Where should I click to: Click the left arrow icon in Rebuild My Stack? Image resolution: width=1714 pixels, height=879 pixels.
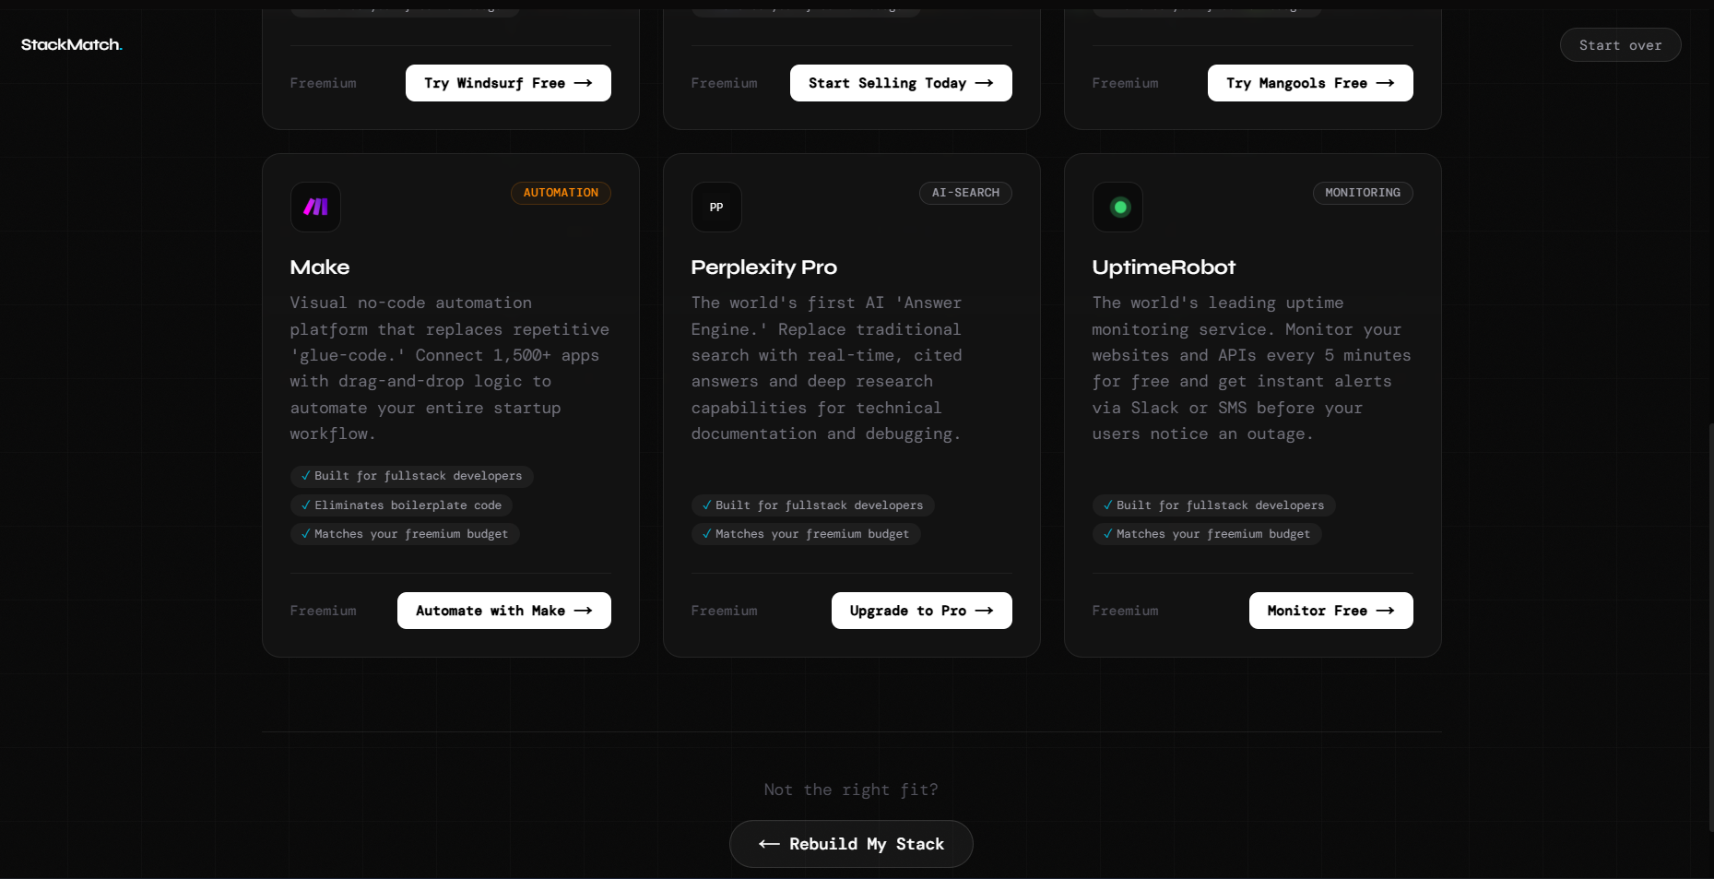tap(768, 843)
